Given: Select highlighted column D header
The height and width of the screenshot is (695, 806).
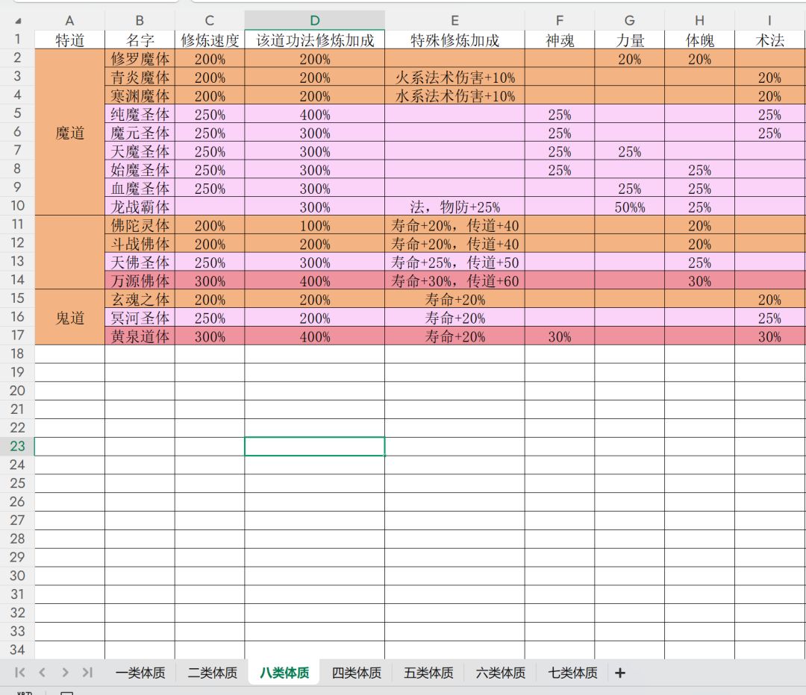Looking at the screenshot, I should (315, 21).
